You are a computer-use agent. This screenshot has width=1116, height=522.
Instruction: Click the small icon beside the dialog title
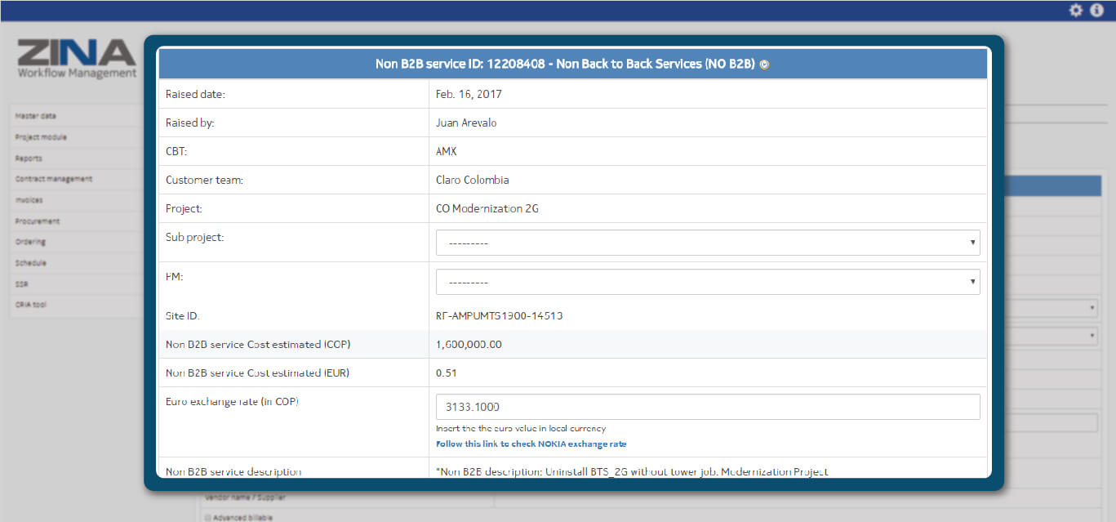click(764, 65)
